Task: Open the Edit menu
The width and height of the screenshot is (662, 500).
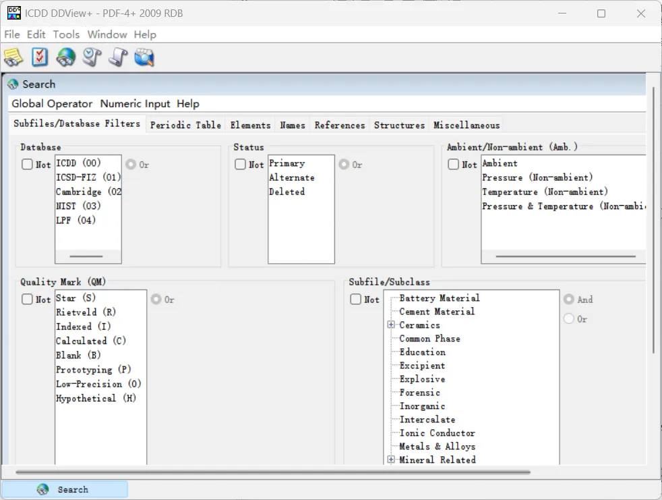Action: click(x=36, y=34)
